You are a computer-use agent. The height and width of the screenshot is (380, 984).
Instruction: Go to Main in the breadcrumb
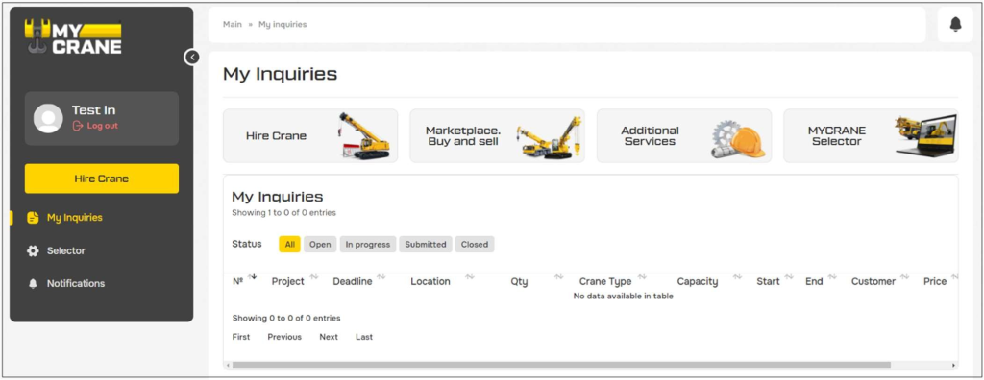click(233, 24)
